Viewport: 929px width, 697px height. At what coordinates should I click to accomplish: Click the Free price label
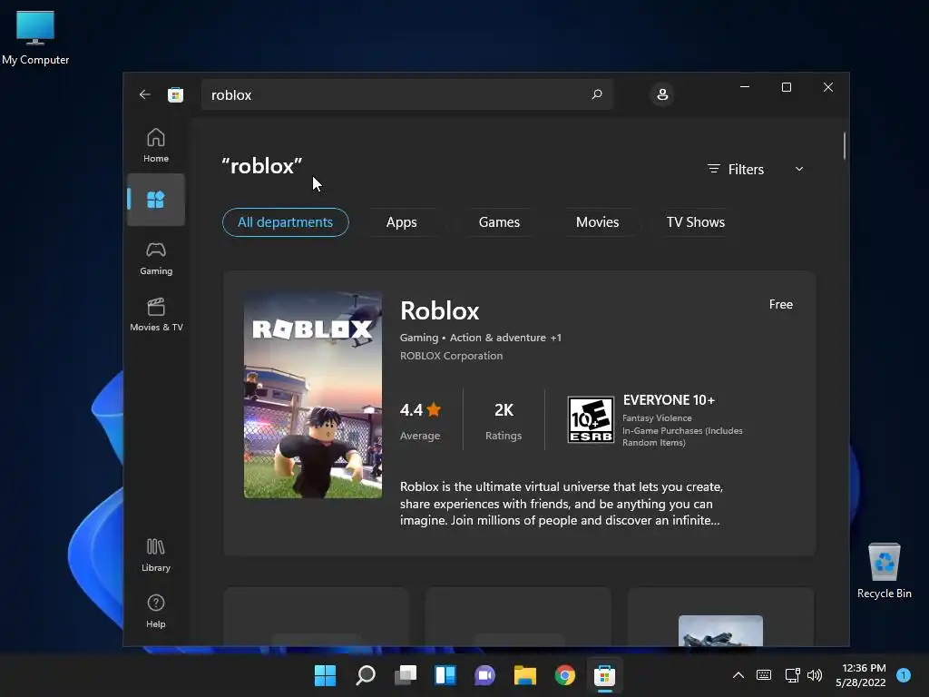(780, 304)
